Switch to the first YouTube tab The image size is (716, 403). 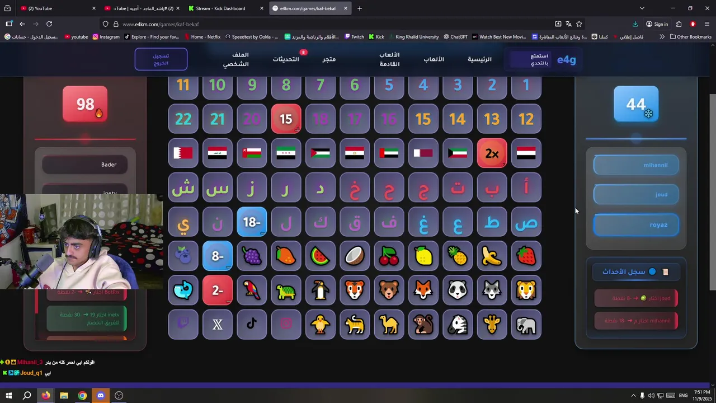tap(59, 8)
